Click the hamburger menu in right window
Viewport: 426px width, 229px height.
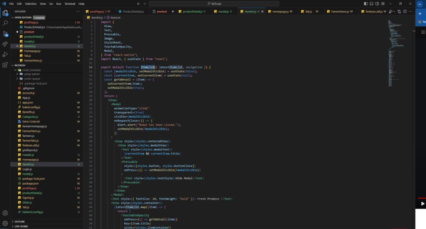[x=423, y=32]
